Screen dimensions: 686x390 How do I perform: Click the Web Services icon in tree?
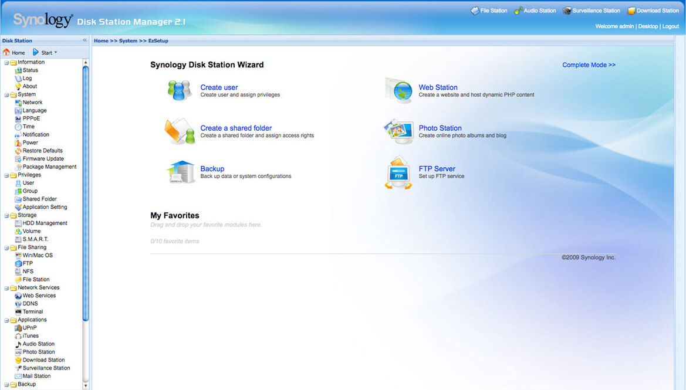pyautogui.click(x=18, y=296)
